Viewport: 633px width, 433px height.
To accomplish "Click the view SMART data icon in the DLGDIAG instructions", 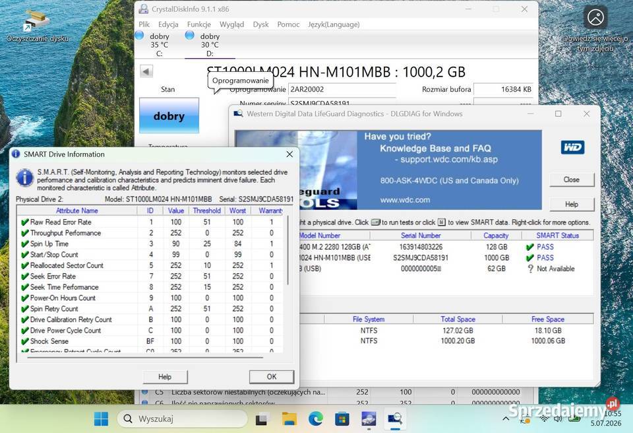I will coord(442,222).
